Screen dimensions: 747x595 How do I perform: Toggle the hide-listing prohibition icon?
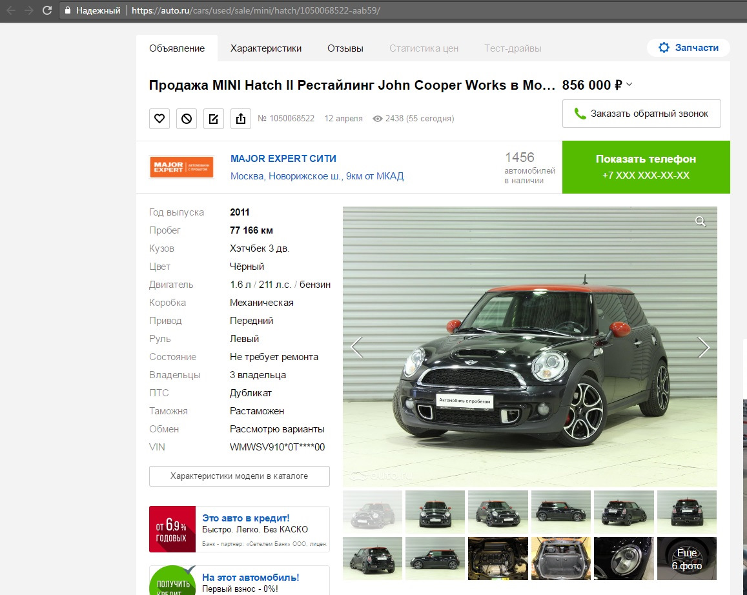point(186,118)
